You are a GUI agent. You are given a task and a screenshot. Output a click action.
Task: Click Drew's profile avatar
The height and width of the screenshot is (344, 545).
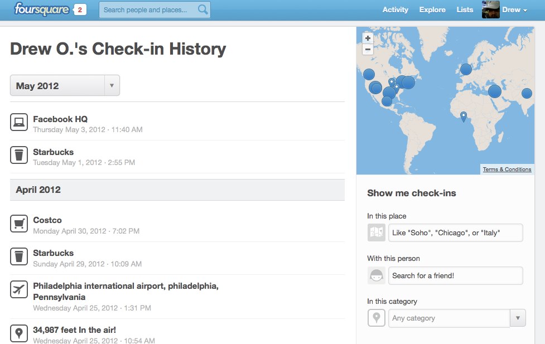click(x=490, y=9)
